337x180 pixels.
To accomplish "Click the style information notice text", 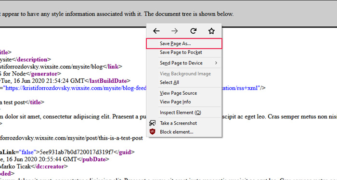I will click(117, 14).
